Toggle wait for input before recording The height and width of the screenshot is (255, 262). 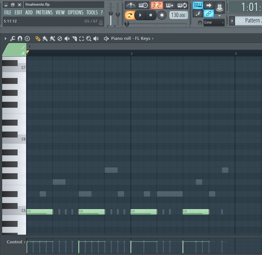click(x=143, y=5)
